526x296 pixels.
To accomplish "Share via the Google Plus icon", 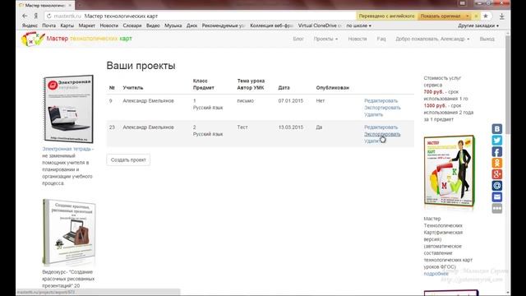I will [x=496, y=174].
